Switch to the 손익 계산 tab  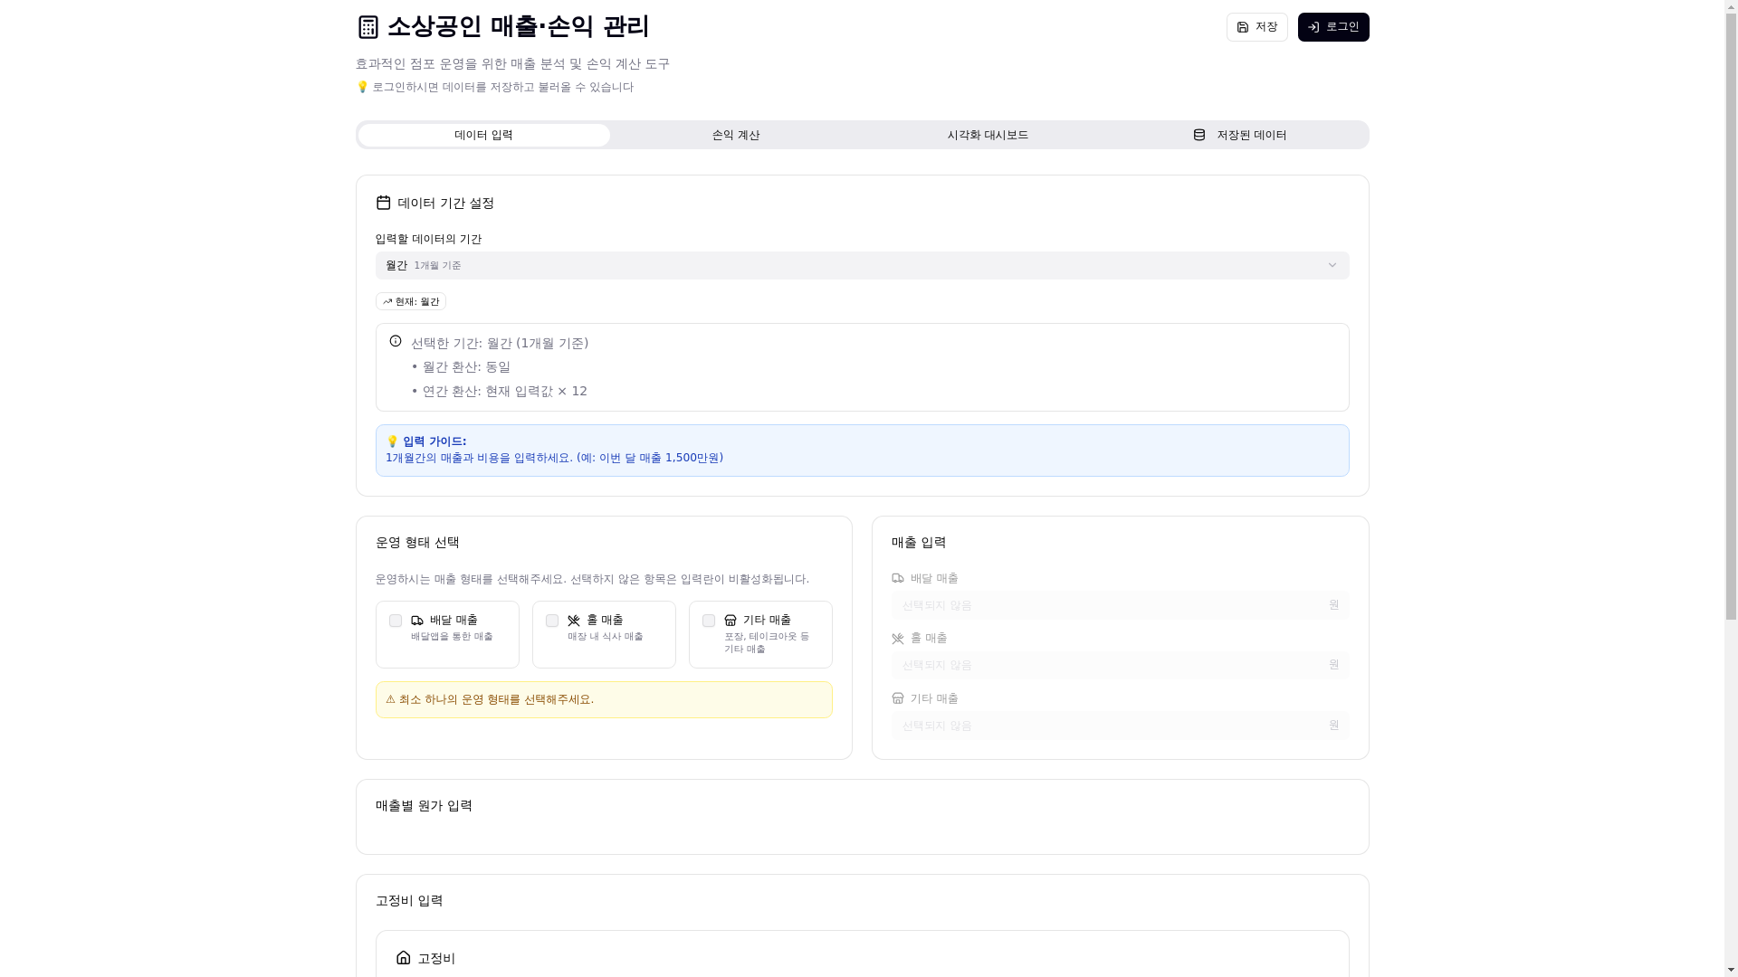pos(736,135)
